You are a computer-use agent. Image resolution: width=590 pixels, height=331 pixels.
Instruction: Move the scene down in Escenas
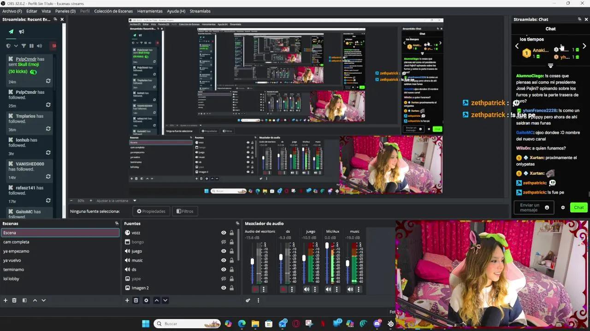tap(43, 300)
